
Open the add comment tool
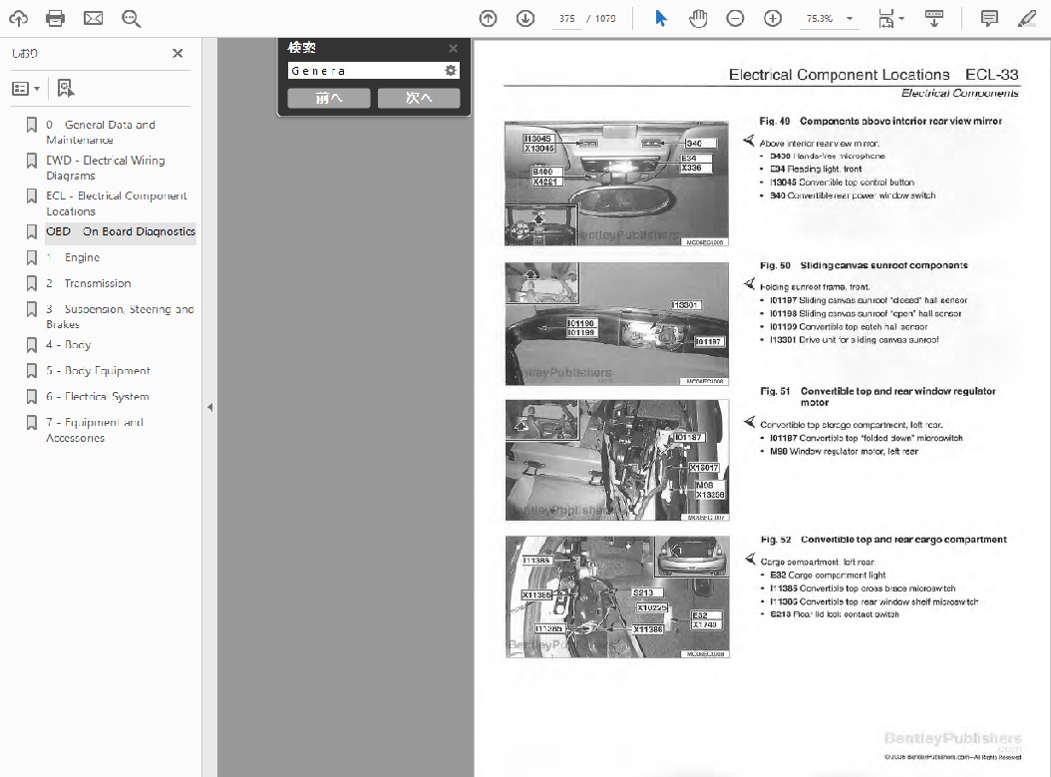[989, 18]
